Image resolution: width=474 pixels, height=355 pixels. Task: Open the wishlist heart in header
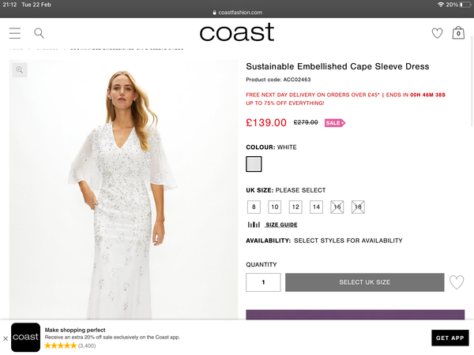(437, 33)
